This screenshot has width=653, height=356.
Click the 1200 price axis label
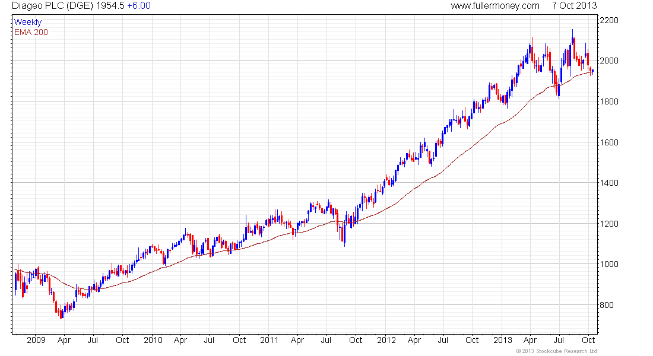(x=609, y=224)
